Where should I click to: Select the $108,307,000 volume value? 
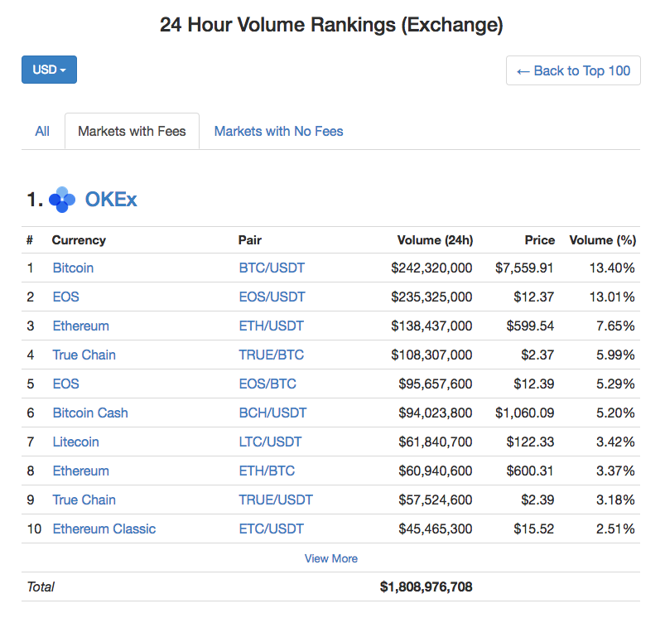click(431, 355)
